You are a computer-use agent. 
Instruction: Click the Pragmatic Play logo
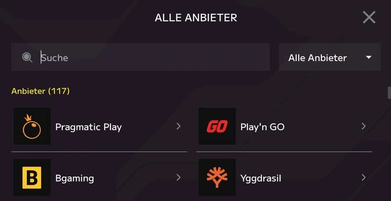(32, 126)
